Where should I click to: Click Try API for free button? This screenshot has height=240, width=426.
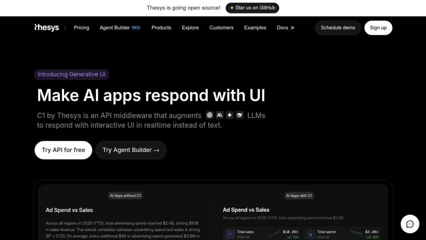click(63, 150)
